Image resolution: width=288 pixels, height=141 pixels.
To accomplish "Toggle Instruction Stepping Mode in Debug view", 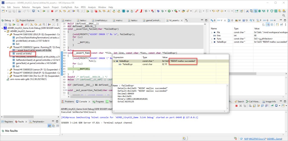I will [49, 24].
